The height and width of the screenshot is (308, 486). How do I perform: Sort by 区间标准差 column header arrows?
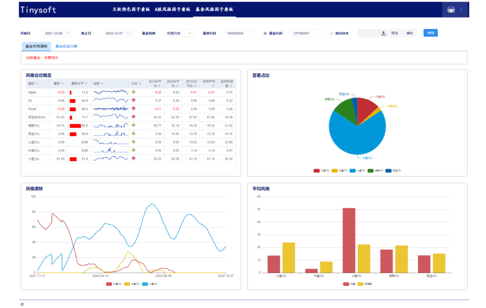(230, 86)
